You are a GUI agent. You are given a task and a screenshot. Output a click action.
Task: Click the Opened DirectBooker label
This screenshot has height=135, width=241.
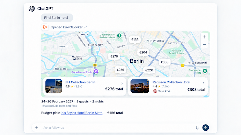click(x=66, y=27)
